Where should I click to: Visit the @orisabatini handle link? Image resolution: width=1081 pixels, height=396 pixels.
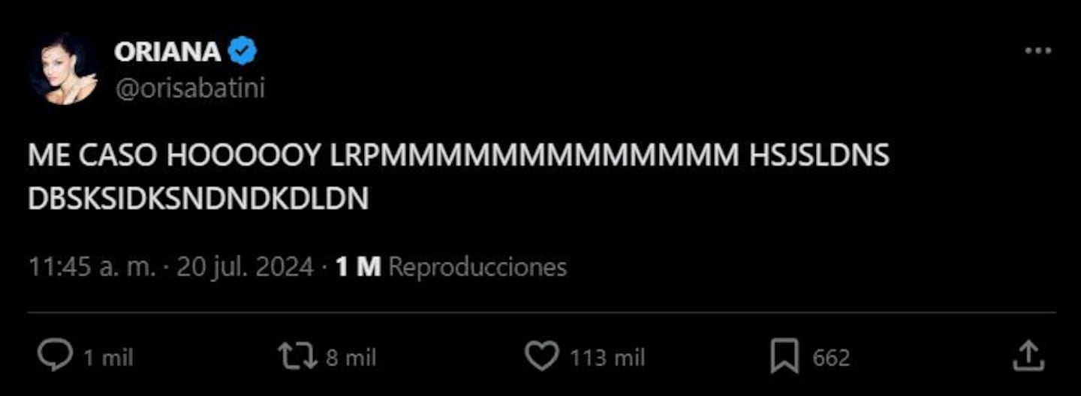(189, 88)
